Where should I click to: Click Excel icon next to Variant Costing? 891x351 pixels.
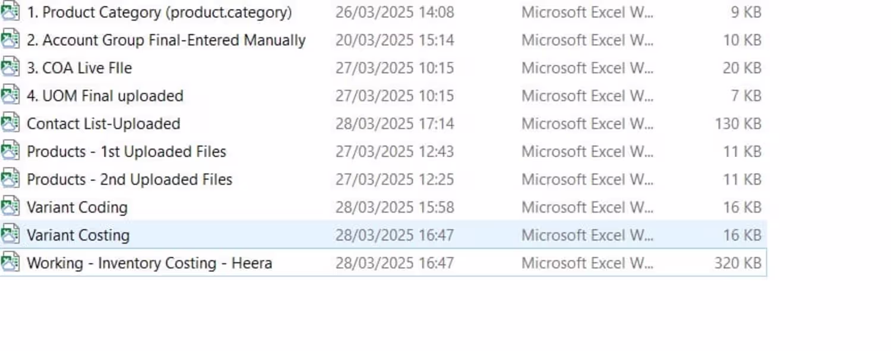[10, 235]
